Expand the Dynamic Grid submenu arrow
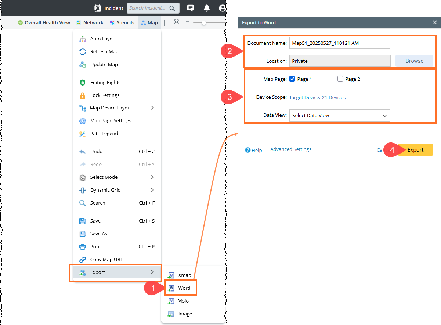This screenshot has height=325, width=441. pos(152,190)
